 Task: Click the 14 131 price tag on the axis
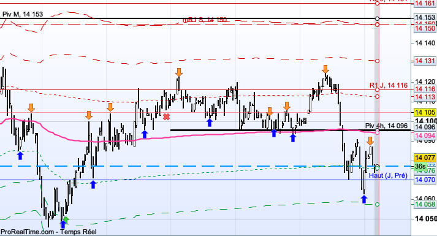(x=425, y=61)
